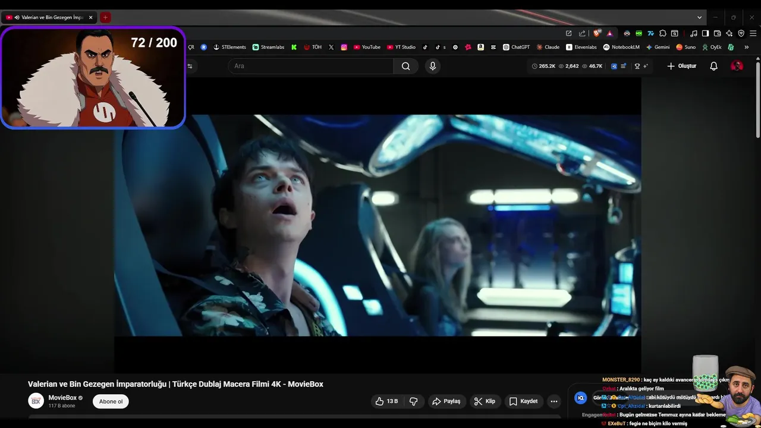Open the browser extensions puzzle icon
This screenshot has width=761, height=428.
(x=663, y=33)
